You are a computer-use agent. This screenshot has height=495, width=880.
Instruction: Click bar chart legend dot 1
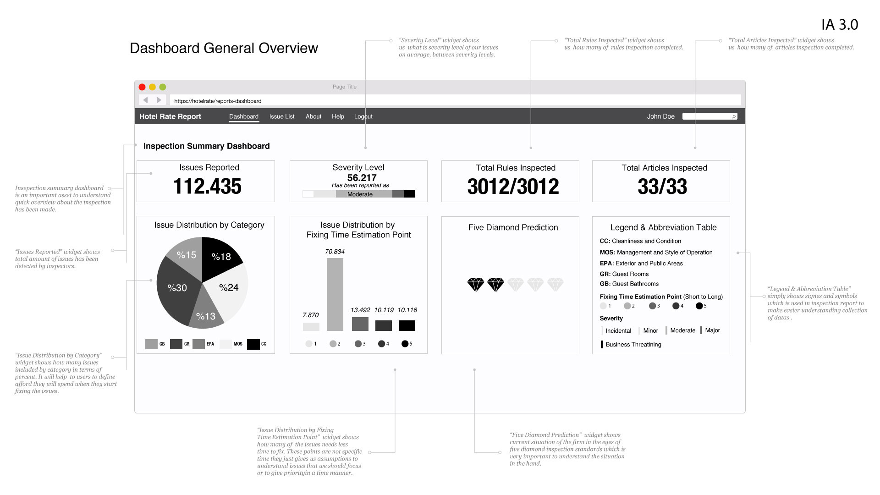click(x=309, y=344)
